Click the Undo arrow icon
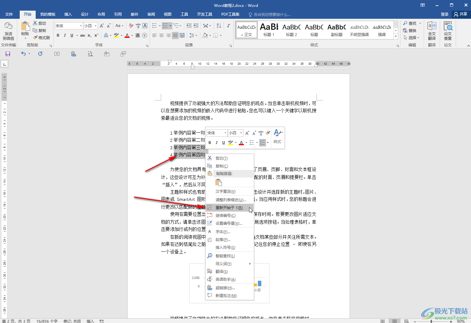Screen dimensions: 471x323 point(23,54)
